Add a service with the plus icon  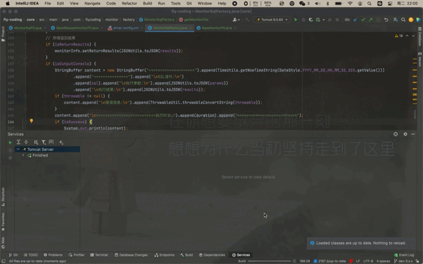point(61,142)
